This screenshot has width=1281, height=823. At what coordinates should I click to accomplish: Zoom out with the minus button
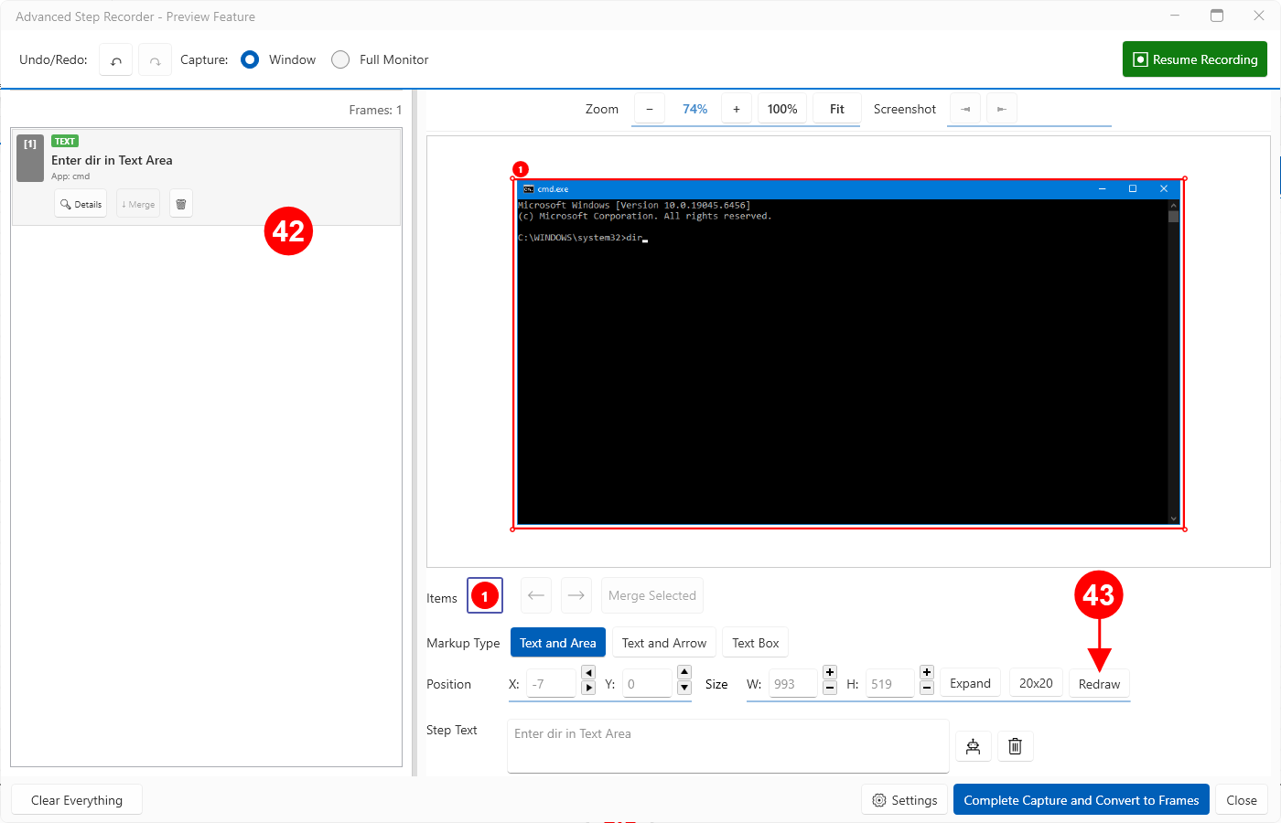click(650, 109)
